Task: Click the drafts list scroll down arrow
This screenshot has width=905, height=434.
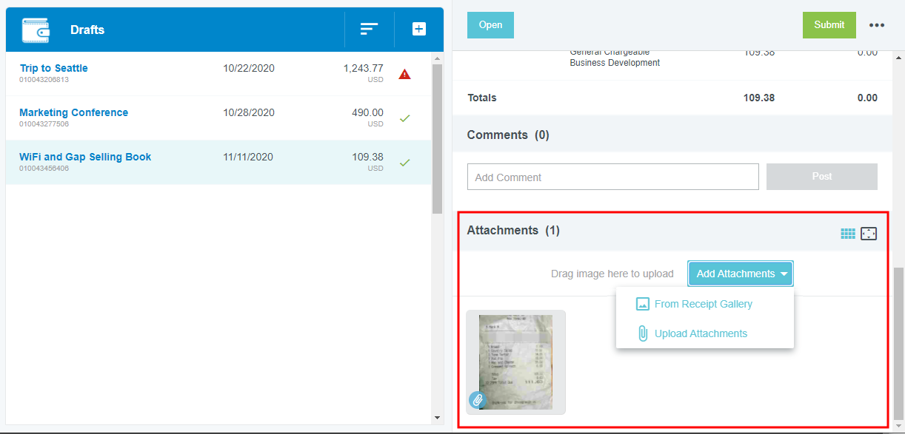Action: pos(437,418)
